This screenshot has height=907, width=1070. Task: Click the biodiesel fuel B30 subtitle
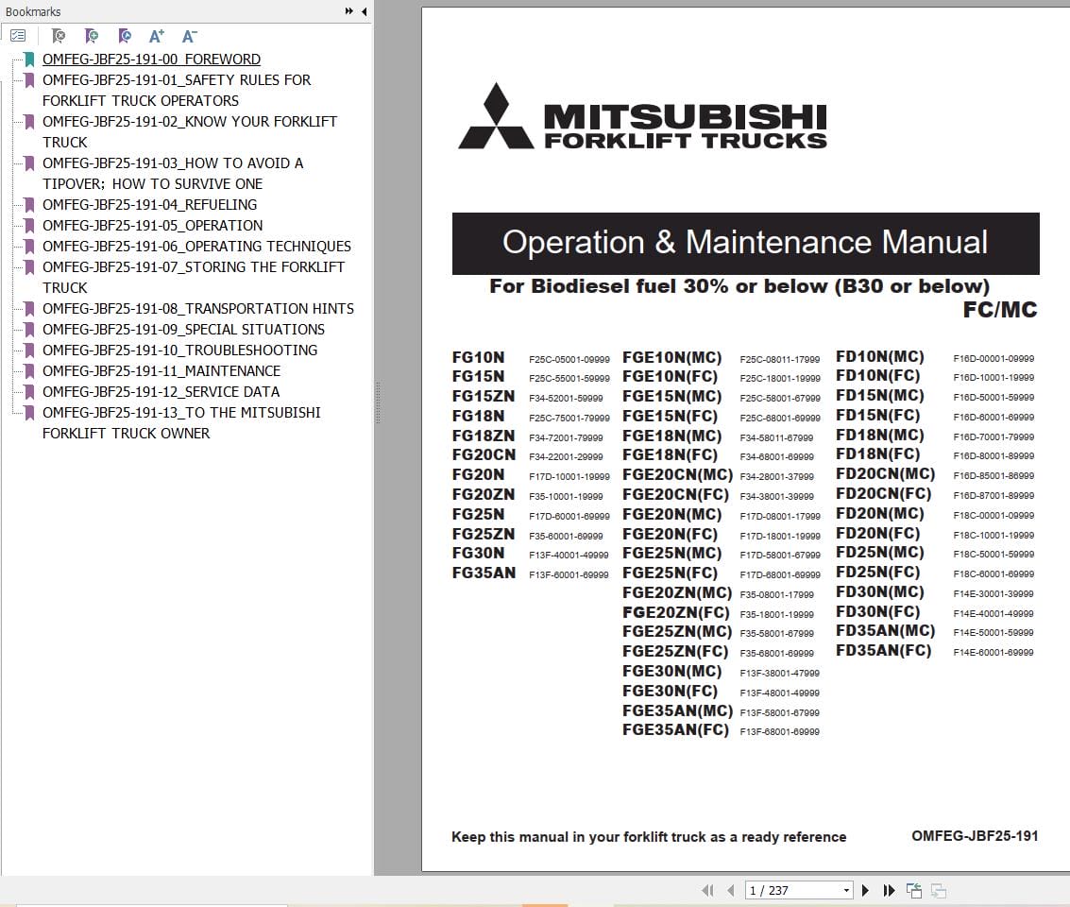[x=739, y=286]
